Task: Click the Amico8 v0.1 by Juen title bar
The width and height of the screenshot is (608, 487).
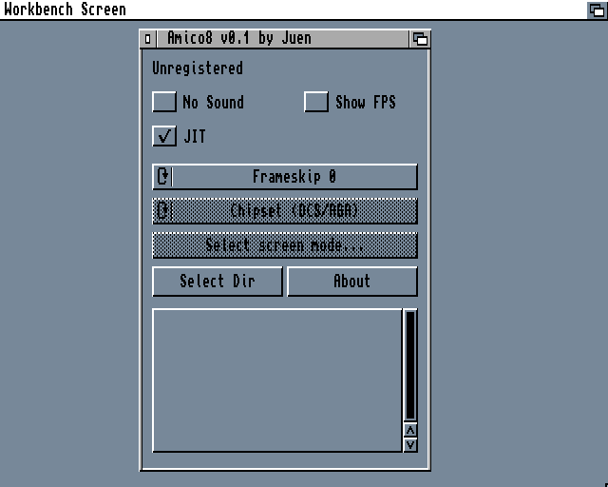Action: coord(275,39)
